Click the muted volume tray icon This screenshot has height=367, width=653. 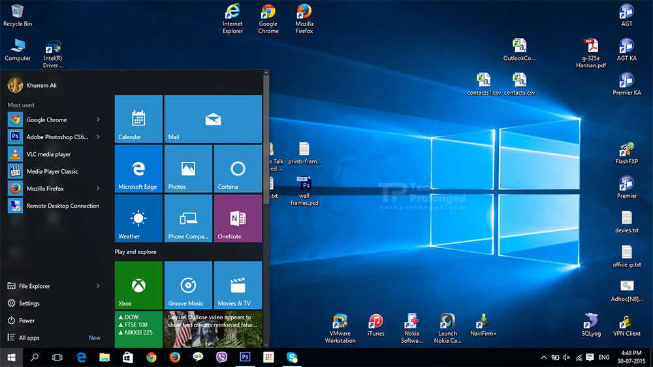pyautogui.click(x=566, y=357)
